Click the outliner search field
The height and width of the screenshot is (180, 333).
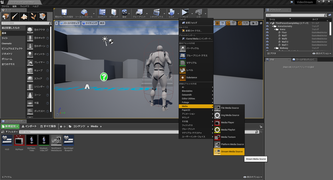tap(296, 15)
